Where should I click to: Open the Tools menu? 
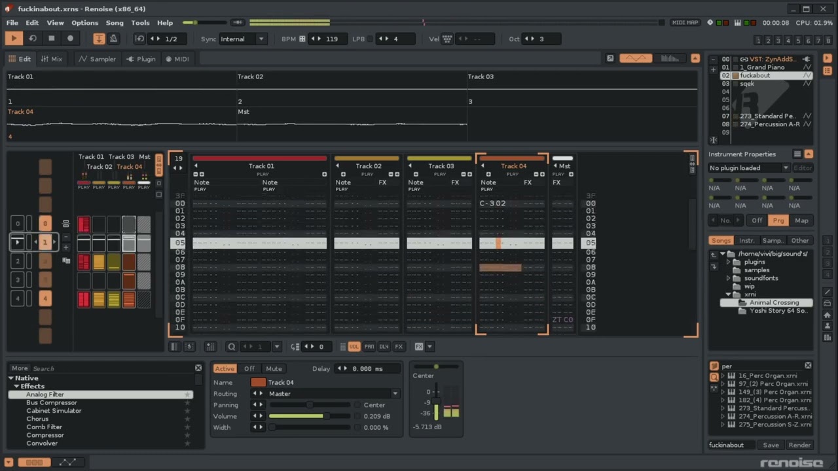coord(140,23)
